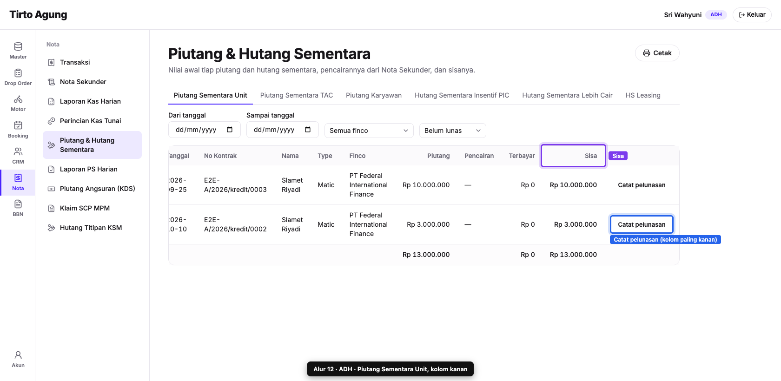Click the Piutang column header

[x=438, y=156]
